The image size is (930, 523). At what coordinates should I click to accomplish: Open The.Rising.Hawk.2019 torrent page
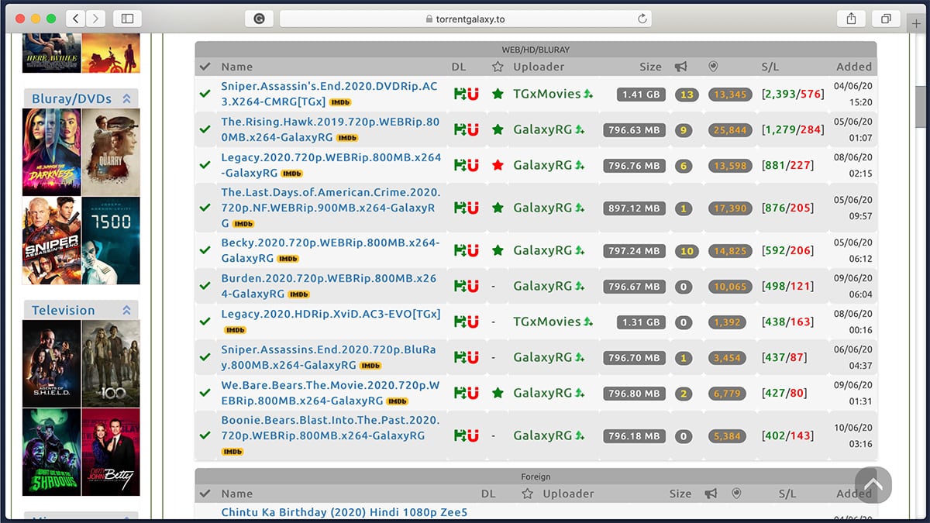331,129
